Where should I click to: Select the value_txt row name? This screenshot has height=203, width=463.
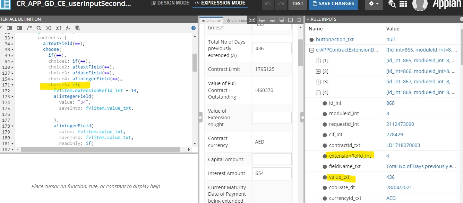tap(339, 177)
